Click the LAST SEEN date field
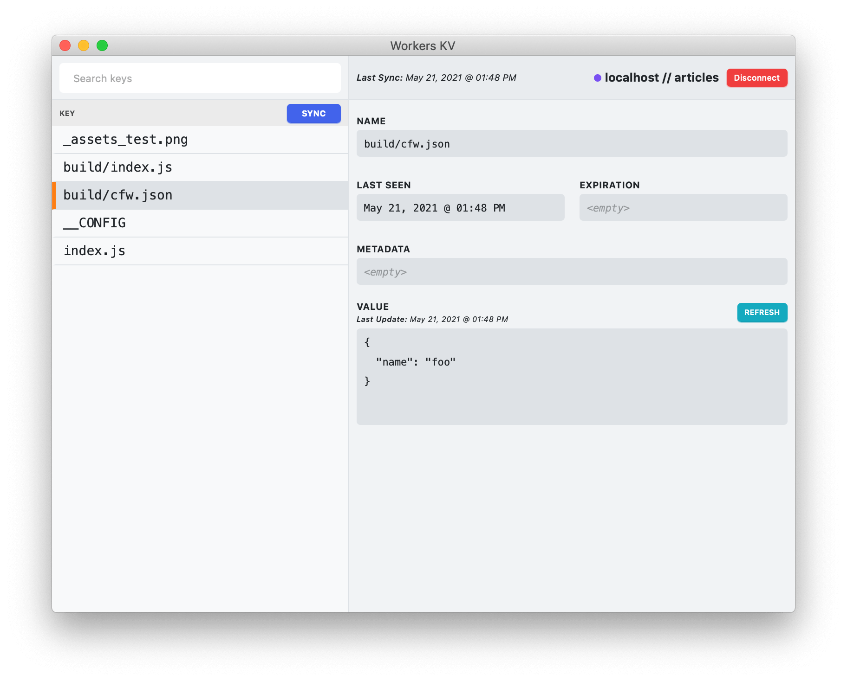This screenshot has width=847, height=681. click(460, 207)
